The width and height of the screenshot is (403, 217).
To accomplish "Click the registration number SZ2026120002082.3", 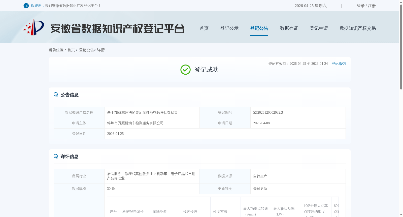I will pyautogui.click(x=268, y=113).
